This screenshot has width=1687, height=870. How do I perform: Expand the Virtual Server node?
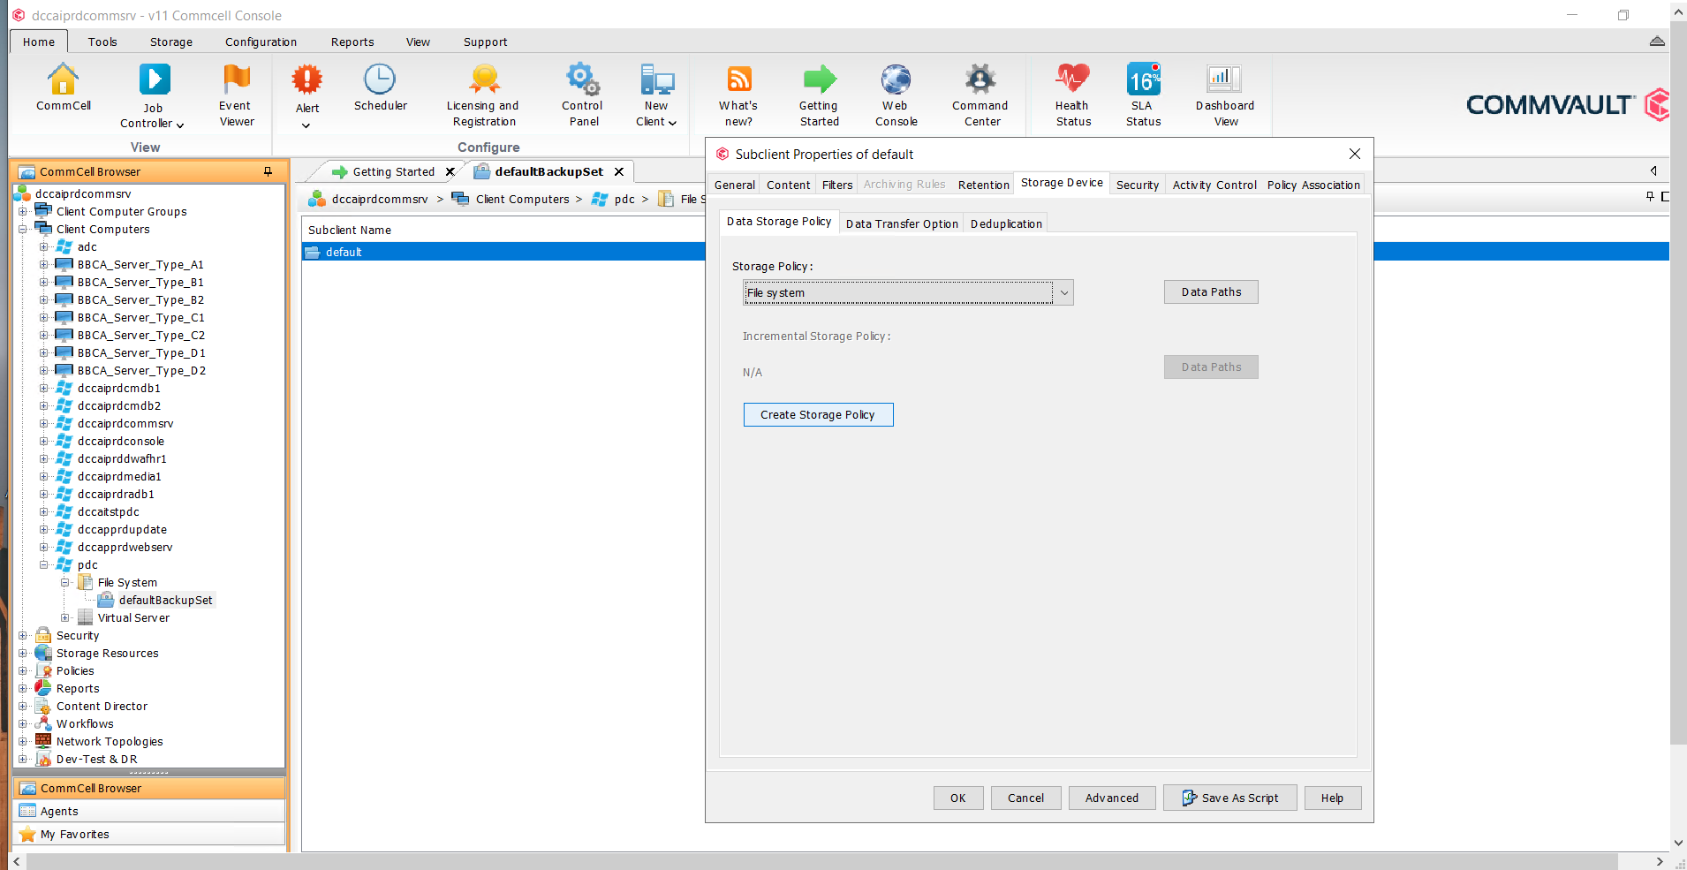coord(65,617)
